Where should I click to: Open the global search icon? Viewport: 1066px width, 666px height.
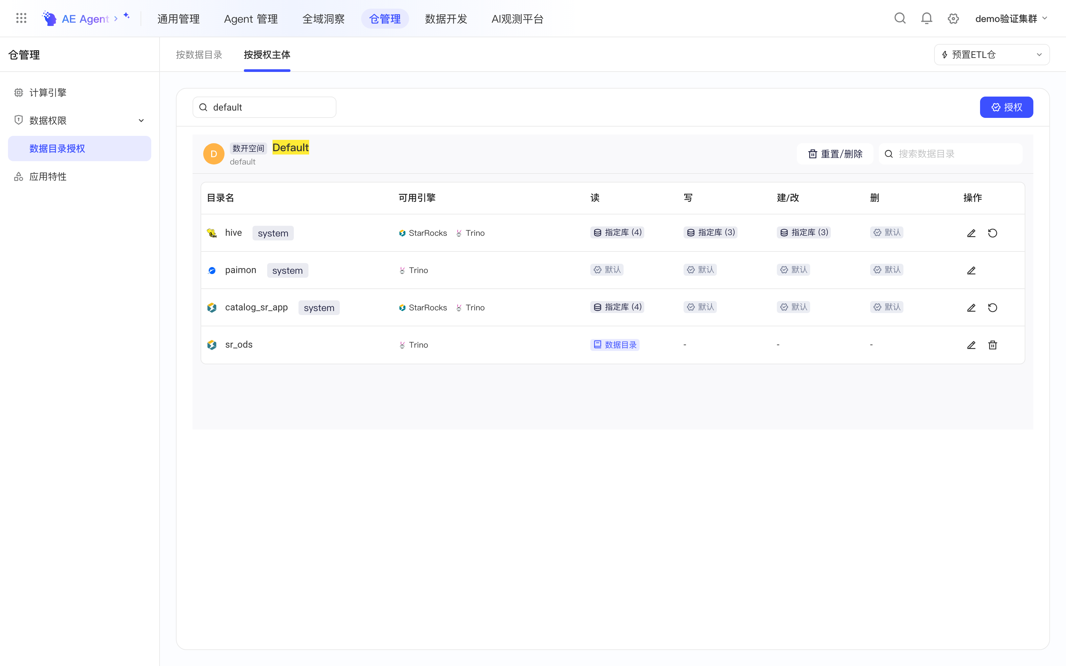(900, 19)
